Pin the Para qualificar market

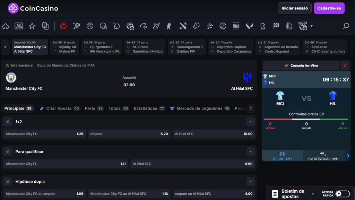(x=8, y=151)
